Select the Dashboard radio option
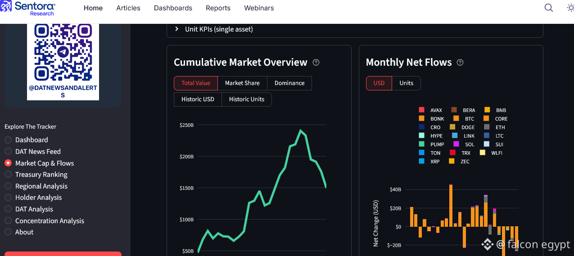574x256 pixels. point(8,140)
